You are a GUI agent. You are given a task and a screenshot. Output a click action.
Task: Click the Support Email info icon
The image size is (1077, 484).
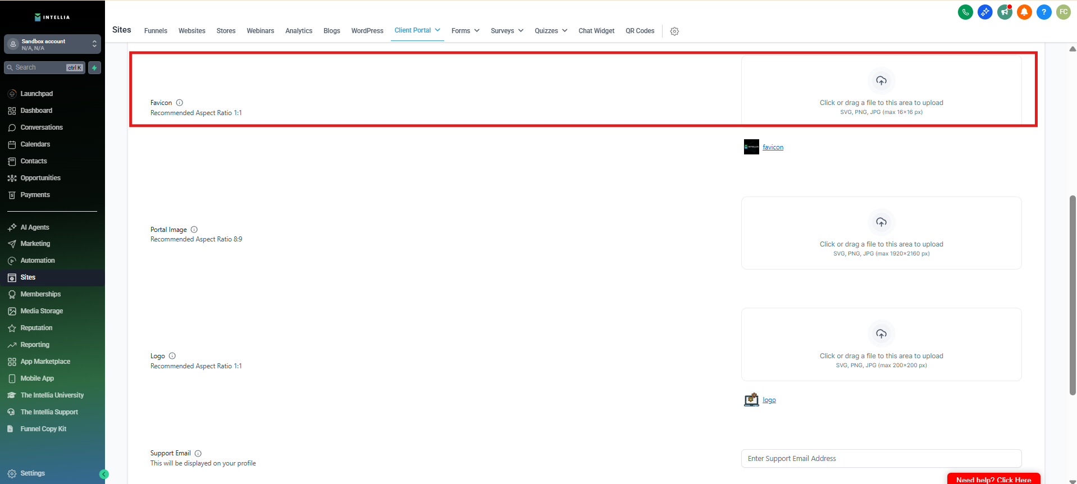click(x=198, y=454)
